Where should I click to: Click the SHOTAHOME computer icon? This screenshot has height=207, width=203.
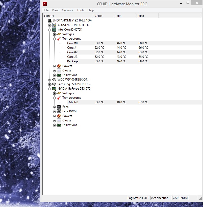point(50,20)
